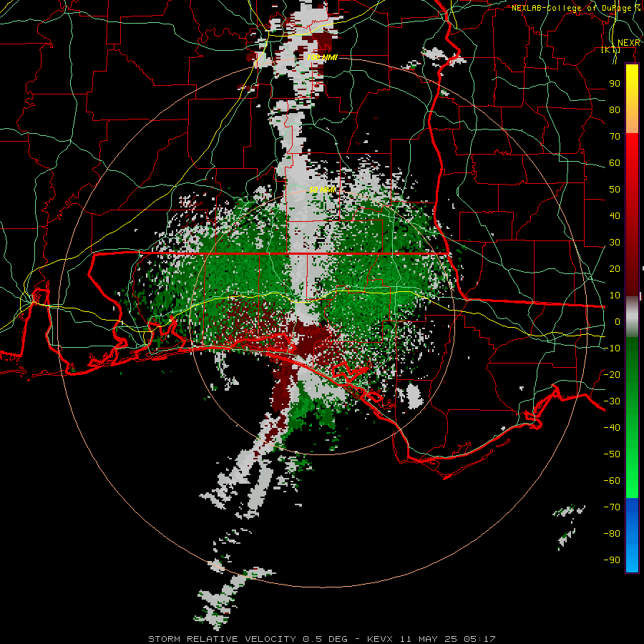Image resolution: width=644 pixels, height=644 pixels.
Task: Click the positive "30" scale value
Action: pyautogui.click(x=615, y=243)
